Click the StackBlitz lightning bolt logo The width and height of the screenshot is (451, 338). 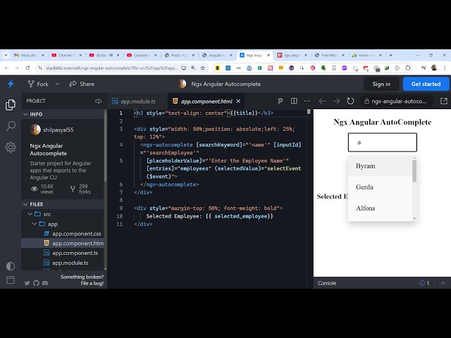click(x=11, y=84)
